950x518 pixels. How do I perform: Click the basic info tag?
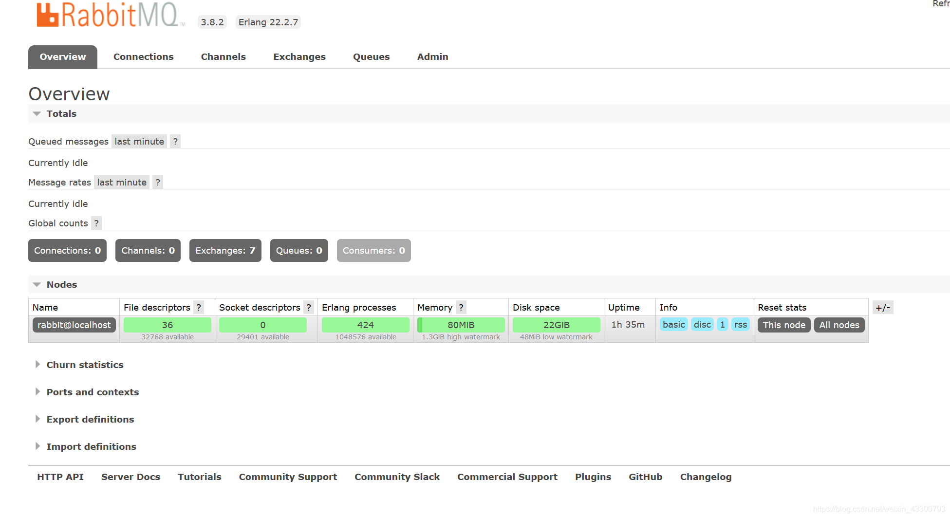coord(674,325)
